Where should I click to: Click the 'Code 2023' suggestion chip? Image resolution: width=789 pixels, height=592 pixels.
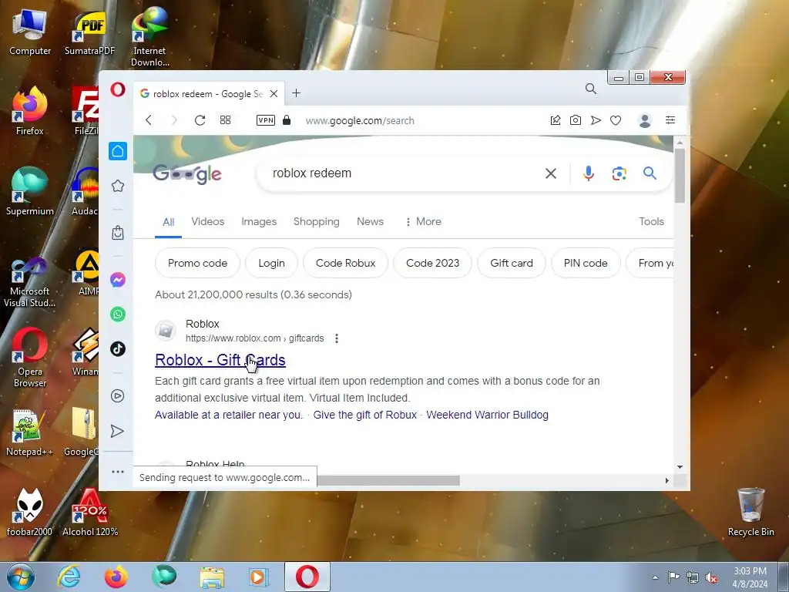click(x=433, y=263)
